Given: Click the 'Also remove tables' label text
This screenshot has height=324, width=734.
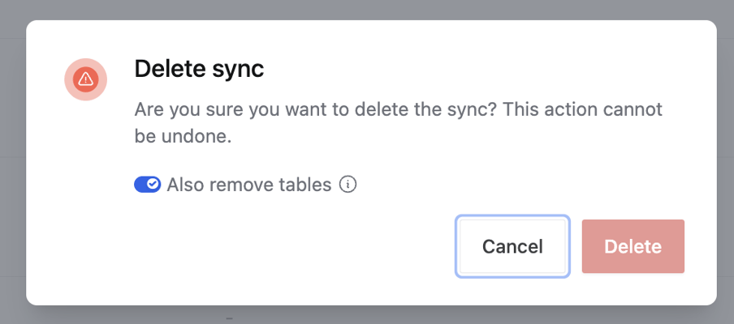Looking at the screenshot, I should (248, 185).
